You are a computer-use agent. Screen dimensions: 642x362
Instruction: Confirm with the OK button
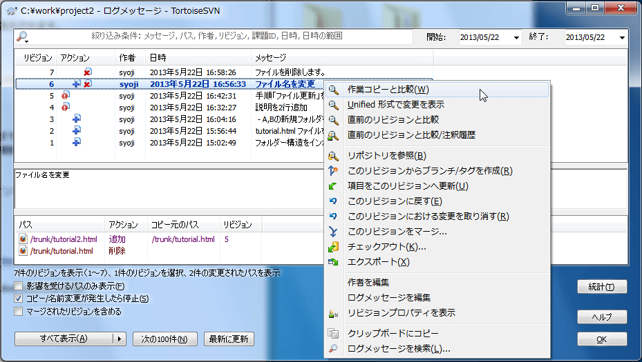(x=602, y=339)
